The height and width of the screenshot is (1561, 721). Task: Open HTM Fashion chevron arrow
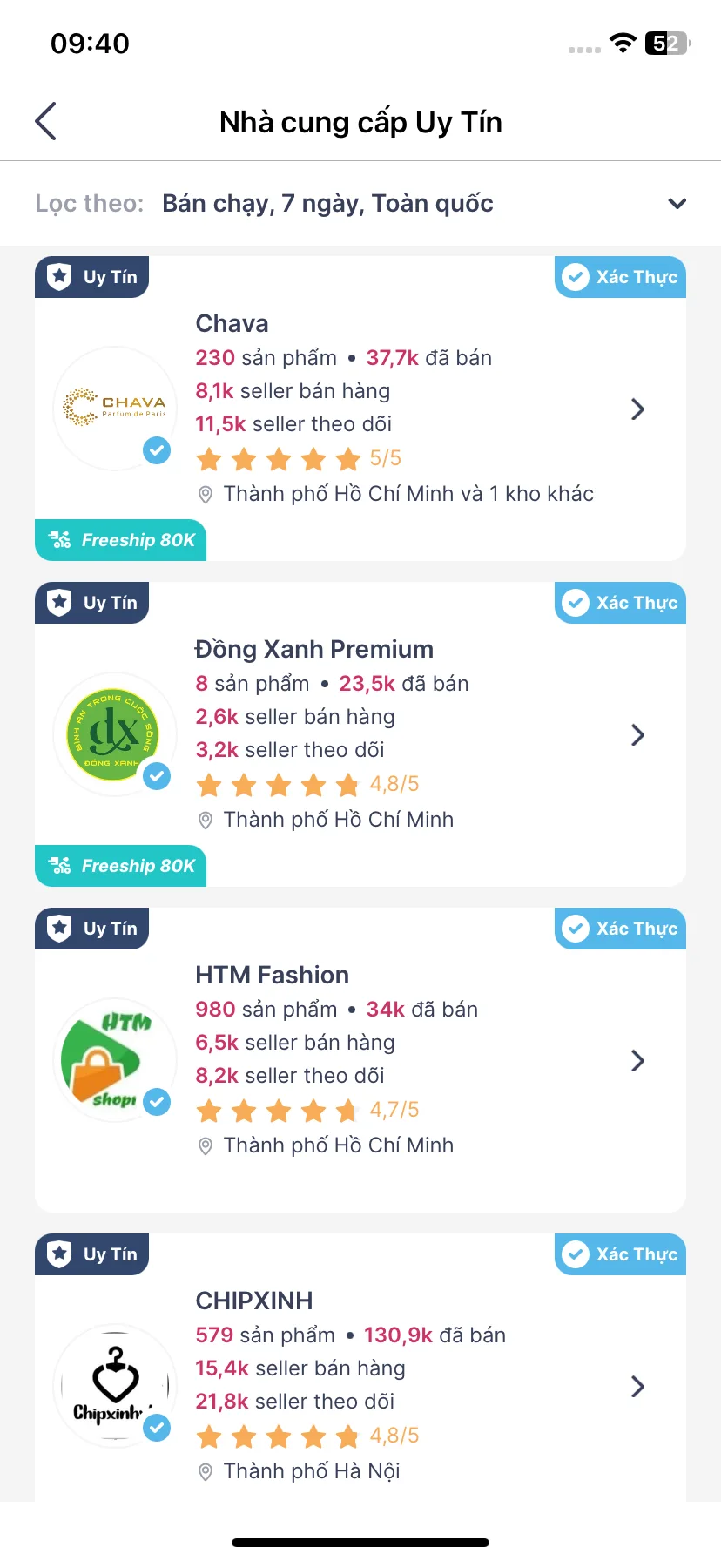[637, 1061]
